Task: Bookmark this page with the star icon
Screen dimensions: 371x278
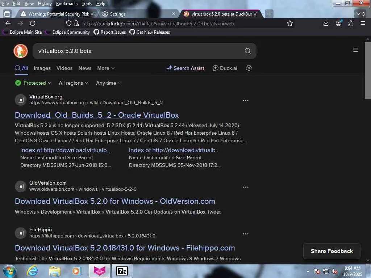Action: point(289,24)
